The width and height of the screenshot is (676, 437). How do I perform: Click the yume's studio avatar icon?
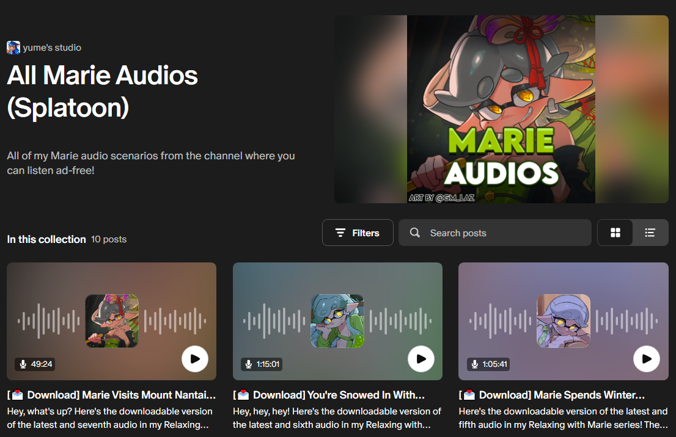click(13, 48)
